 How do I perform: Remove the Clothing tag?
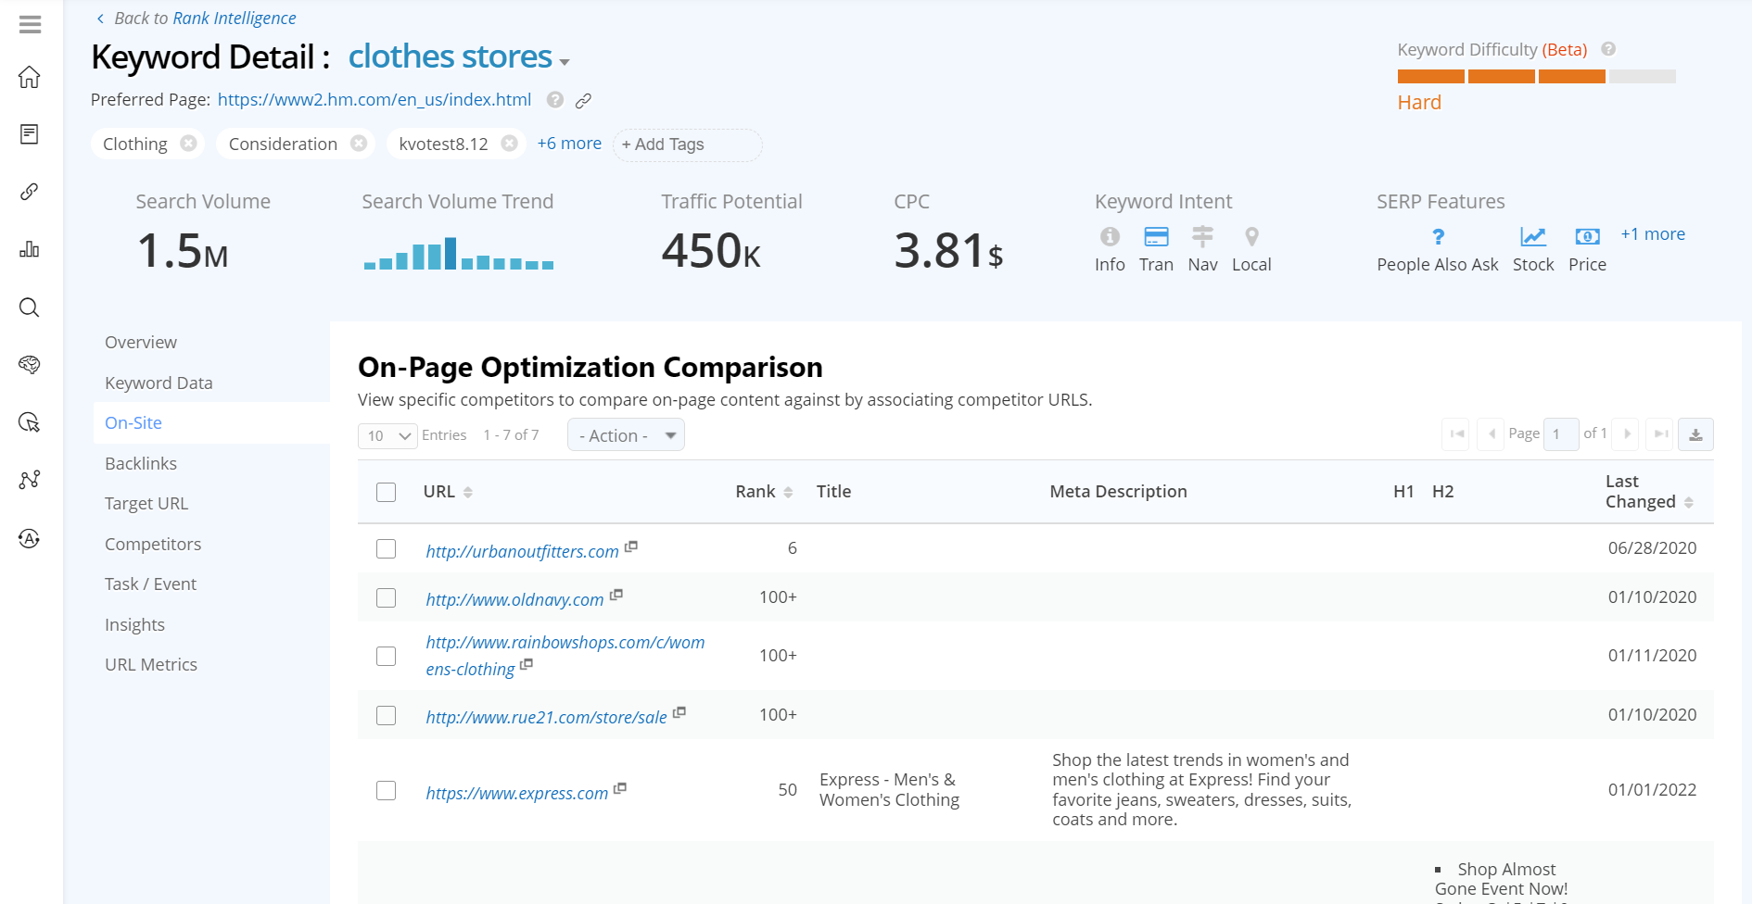pyautogui.click(x=188, y=144)
